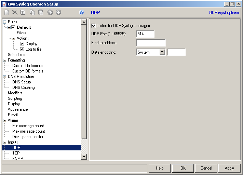The width and height of the screenshot is (243, 175).
Task: Click the Inputs tree label
Action: (x=13, y=142)
